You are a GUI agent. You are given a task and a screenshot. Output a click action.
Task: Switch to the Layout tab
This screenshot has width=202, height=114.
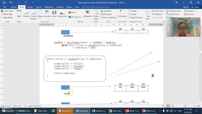[39, 7]
